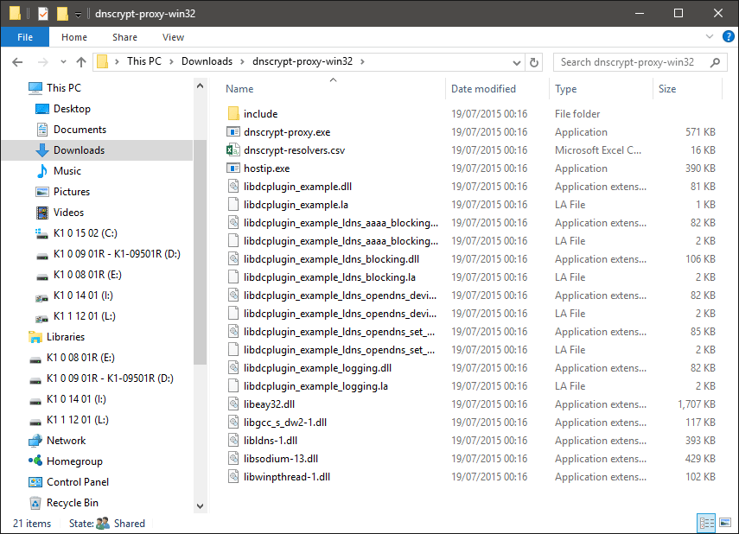Switch to details view in status bar
739x534 pixels.
[705, 523]
